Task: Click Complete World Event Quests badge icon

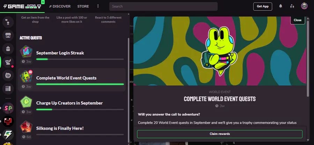Action: click(x=26, y=77)
